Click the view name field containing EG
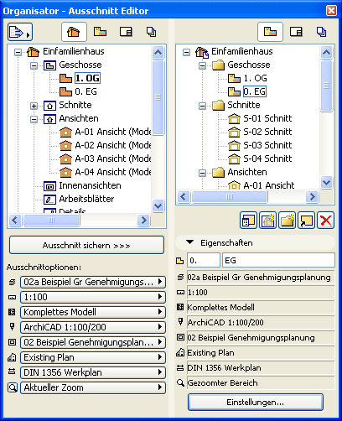The height and width of the screenshot is (421, 342). tap(278, 261)
